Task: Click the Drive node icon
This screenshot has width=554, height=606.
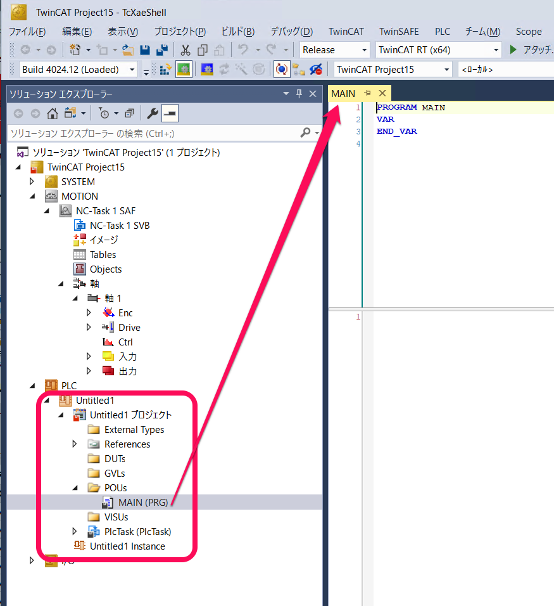Action: coord(108,327)
